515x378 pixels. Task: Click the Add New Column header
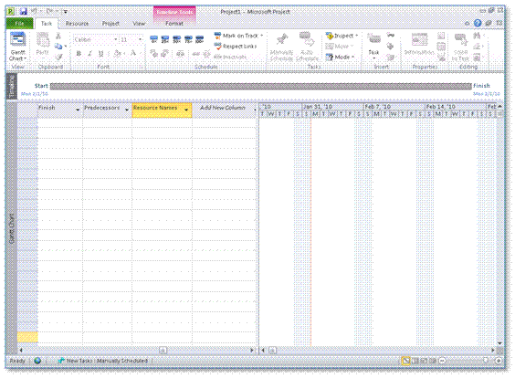223,108
